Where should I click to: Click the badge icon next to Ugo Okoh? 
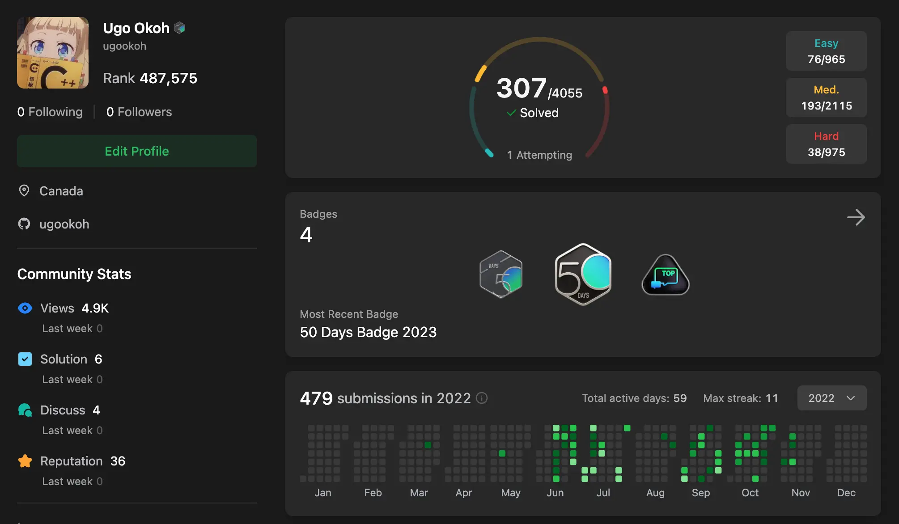pyautogui.click(x=179, y=28)
